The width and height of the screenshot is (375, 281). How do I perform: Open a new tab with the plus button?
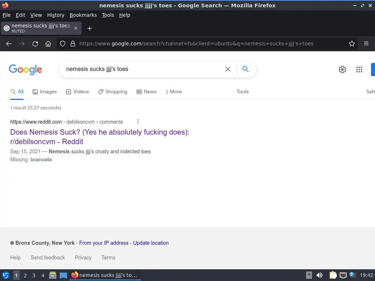point(89,29)
